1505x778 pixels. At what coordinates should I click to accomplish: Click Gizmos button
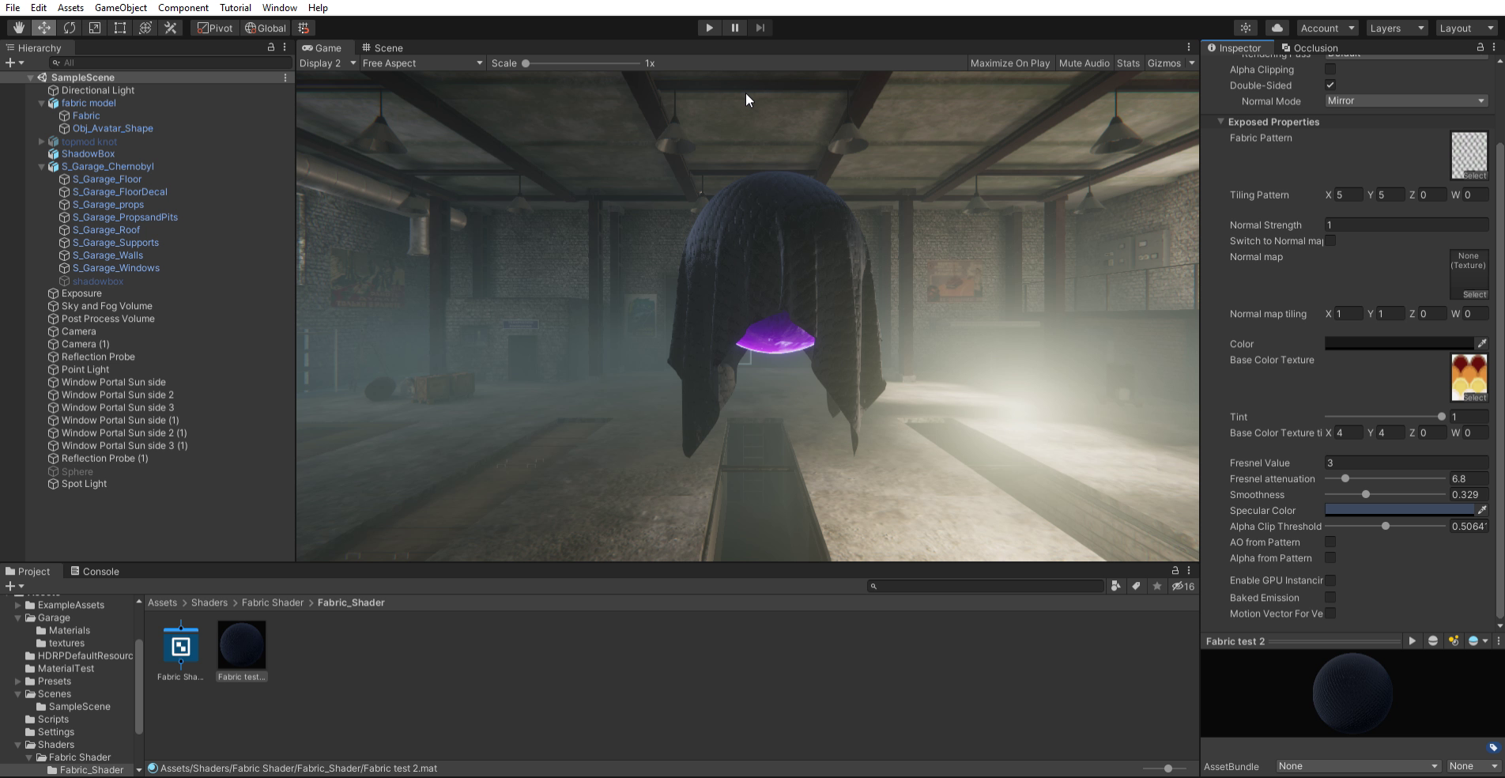[1164, 63]
